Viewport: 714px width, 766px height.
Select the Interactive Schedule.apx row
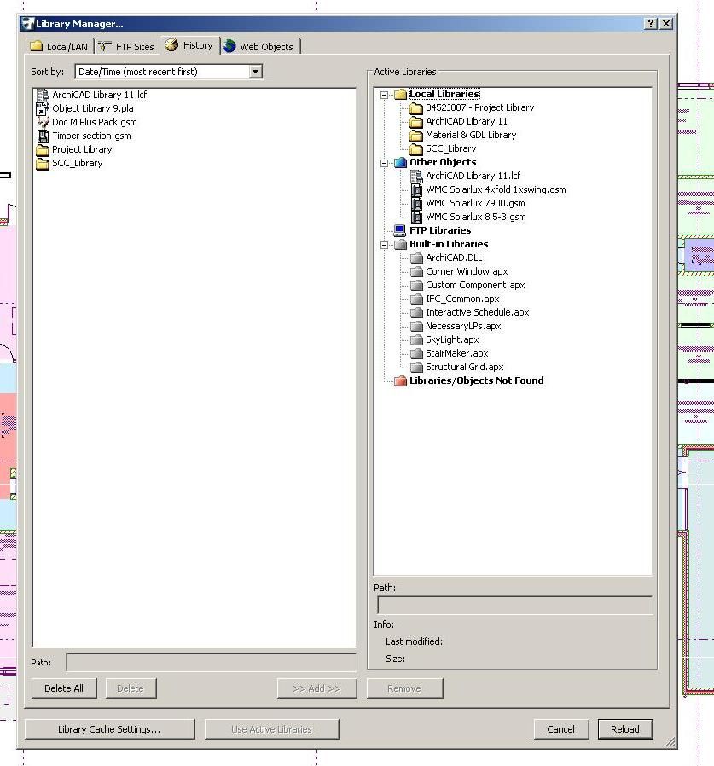(x=478, y=312)
